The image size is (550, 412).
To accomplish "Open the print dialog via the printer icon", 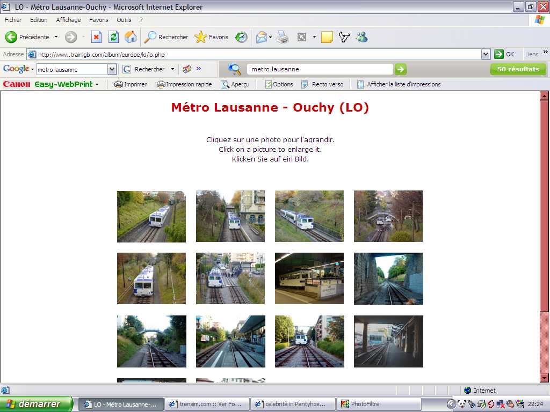I will coord(282,37).
